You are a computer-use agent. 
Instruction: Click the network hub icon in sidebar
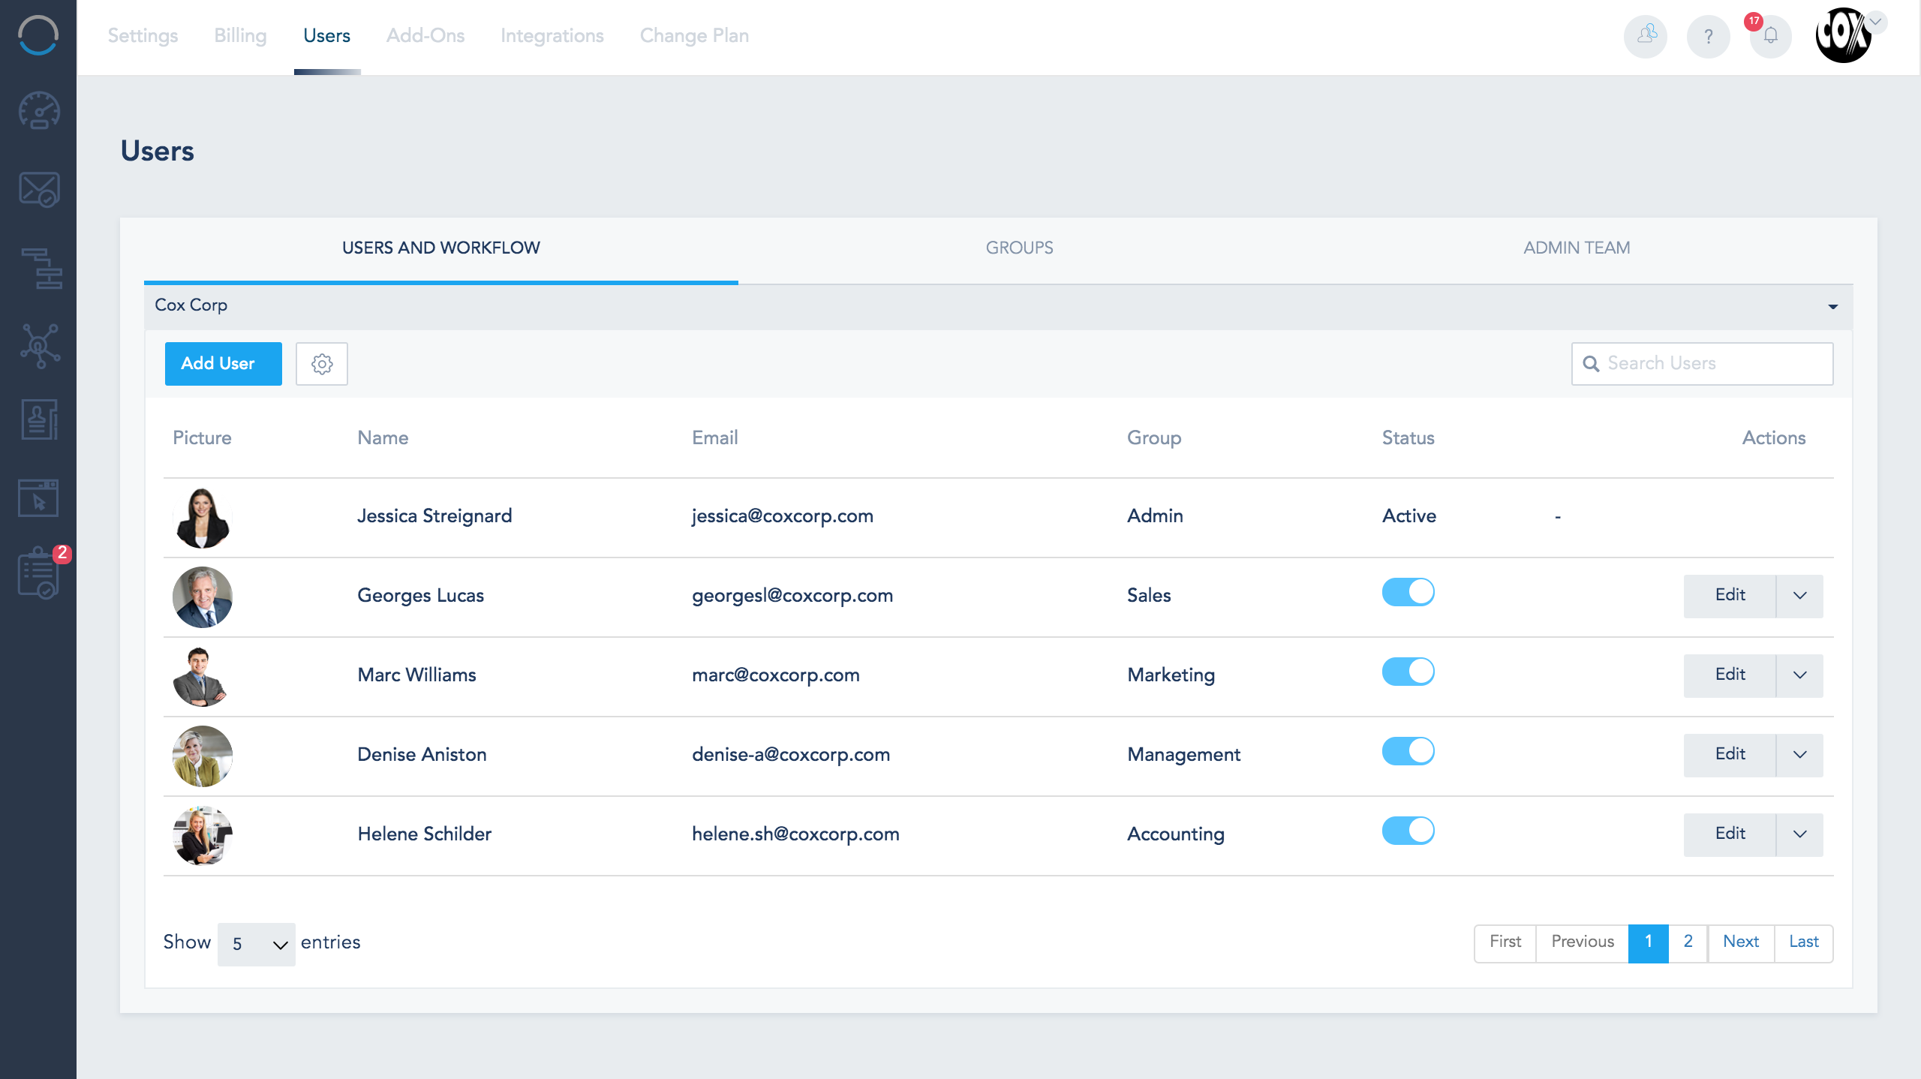[x=39, y=345]
